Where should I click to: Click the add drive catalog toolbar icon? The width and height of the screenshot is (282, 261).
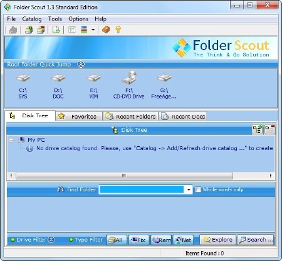pyautogui.click(x=29, y=29)
